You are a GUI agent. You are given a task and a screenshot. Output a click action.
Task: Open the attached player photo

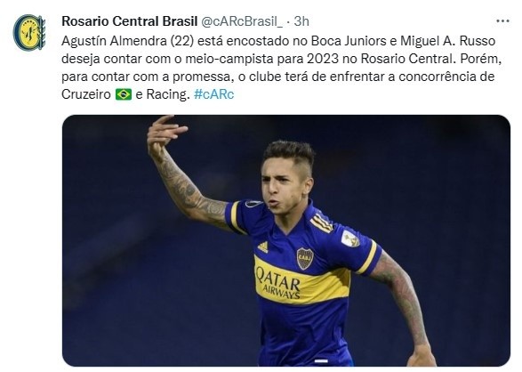tap(286, 240)
